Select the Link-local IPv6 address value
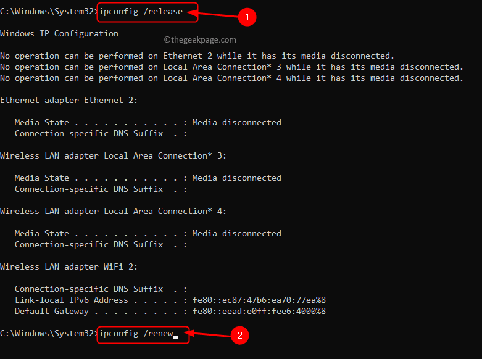The height and width of the screenshot is (359, 482). point(259,300)
